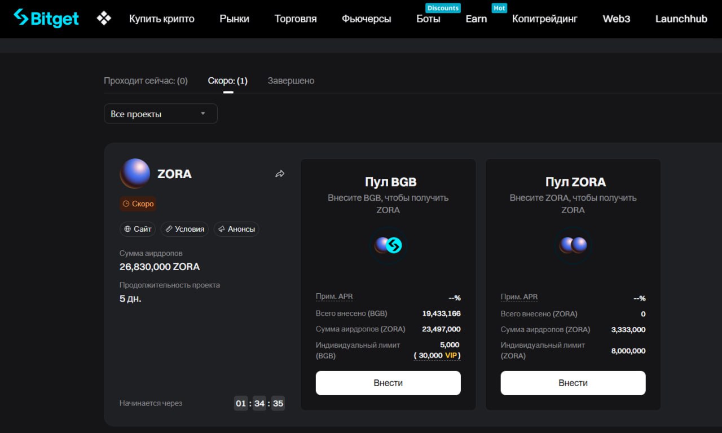The width and height of the screenshot is (722, 433).
Task: Click the 5 дн. duration value
Action: coord(130,298)
